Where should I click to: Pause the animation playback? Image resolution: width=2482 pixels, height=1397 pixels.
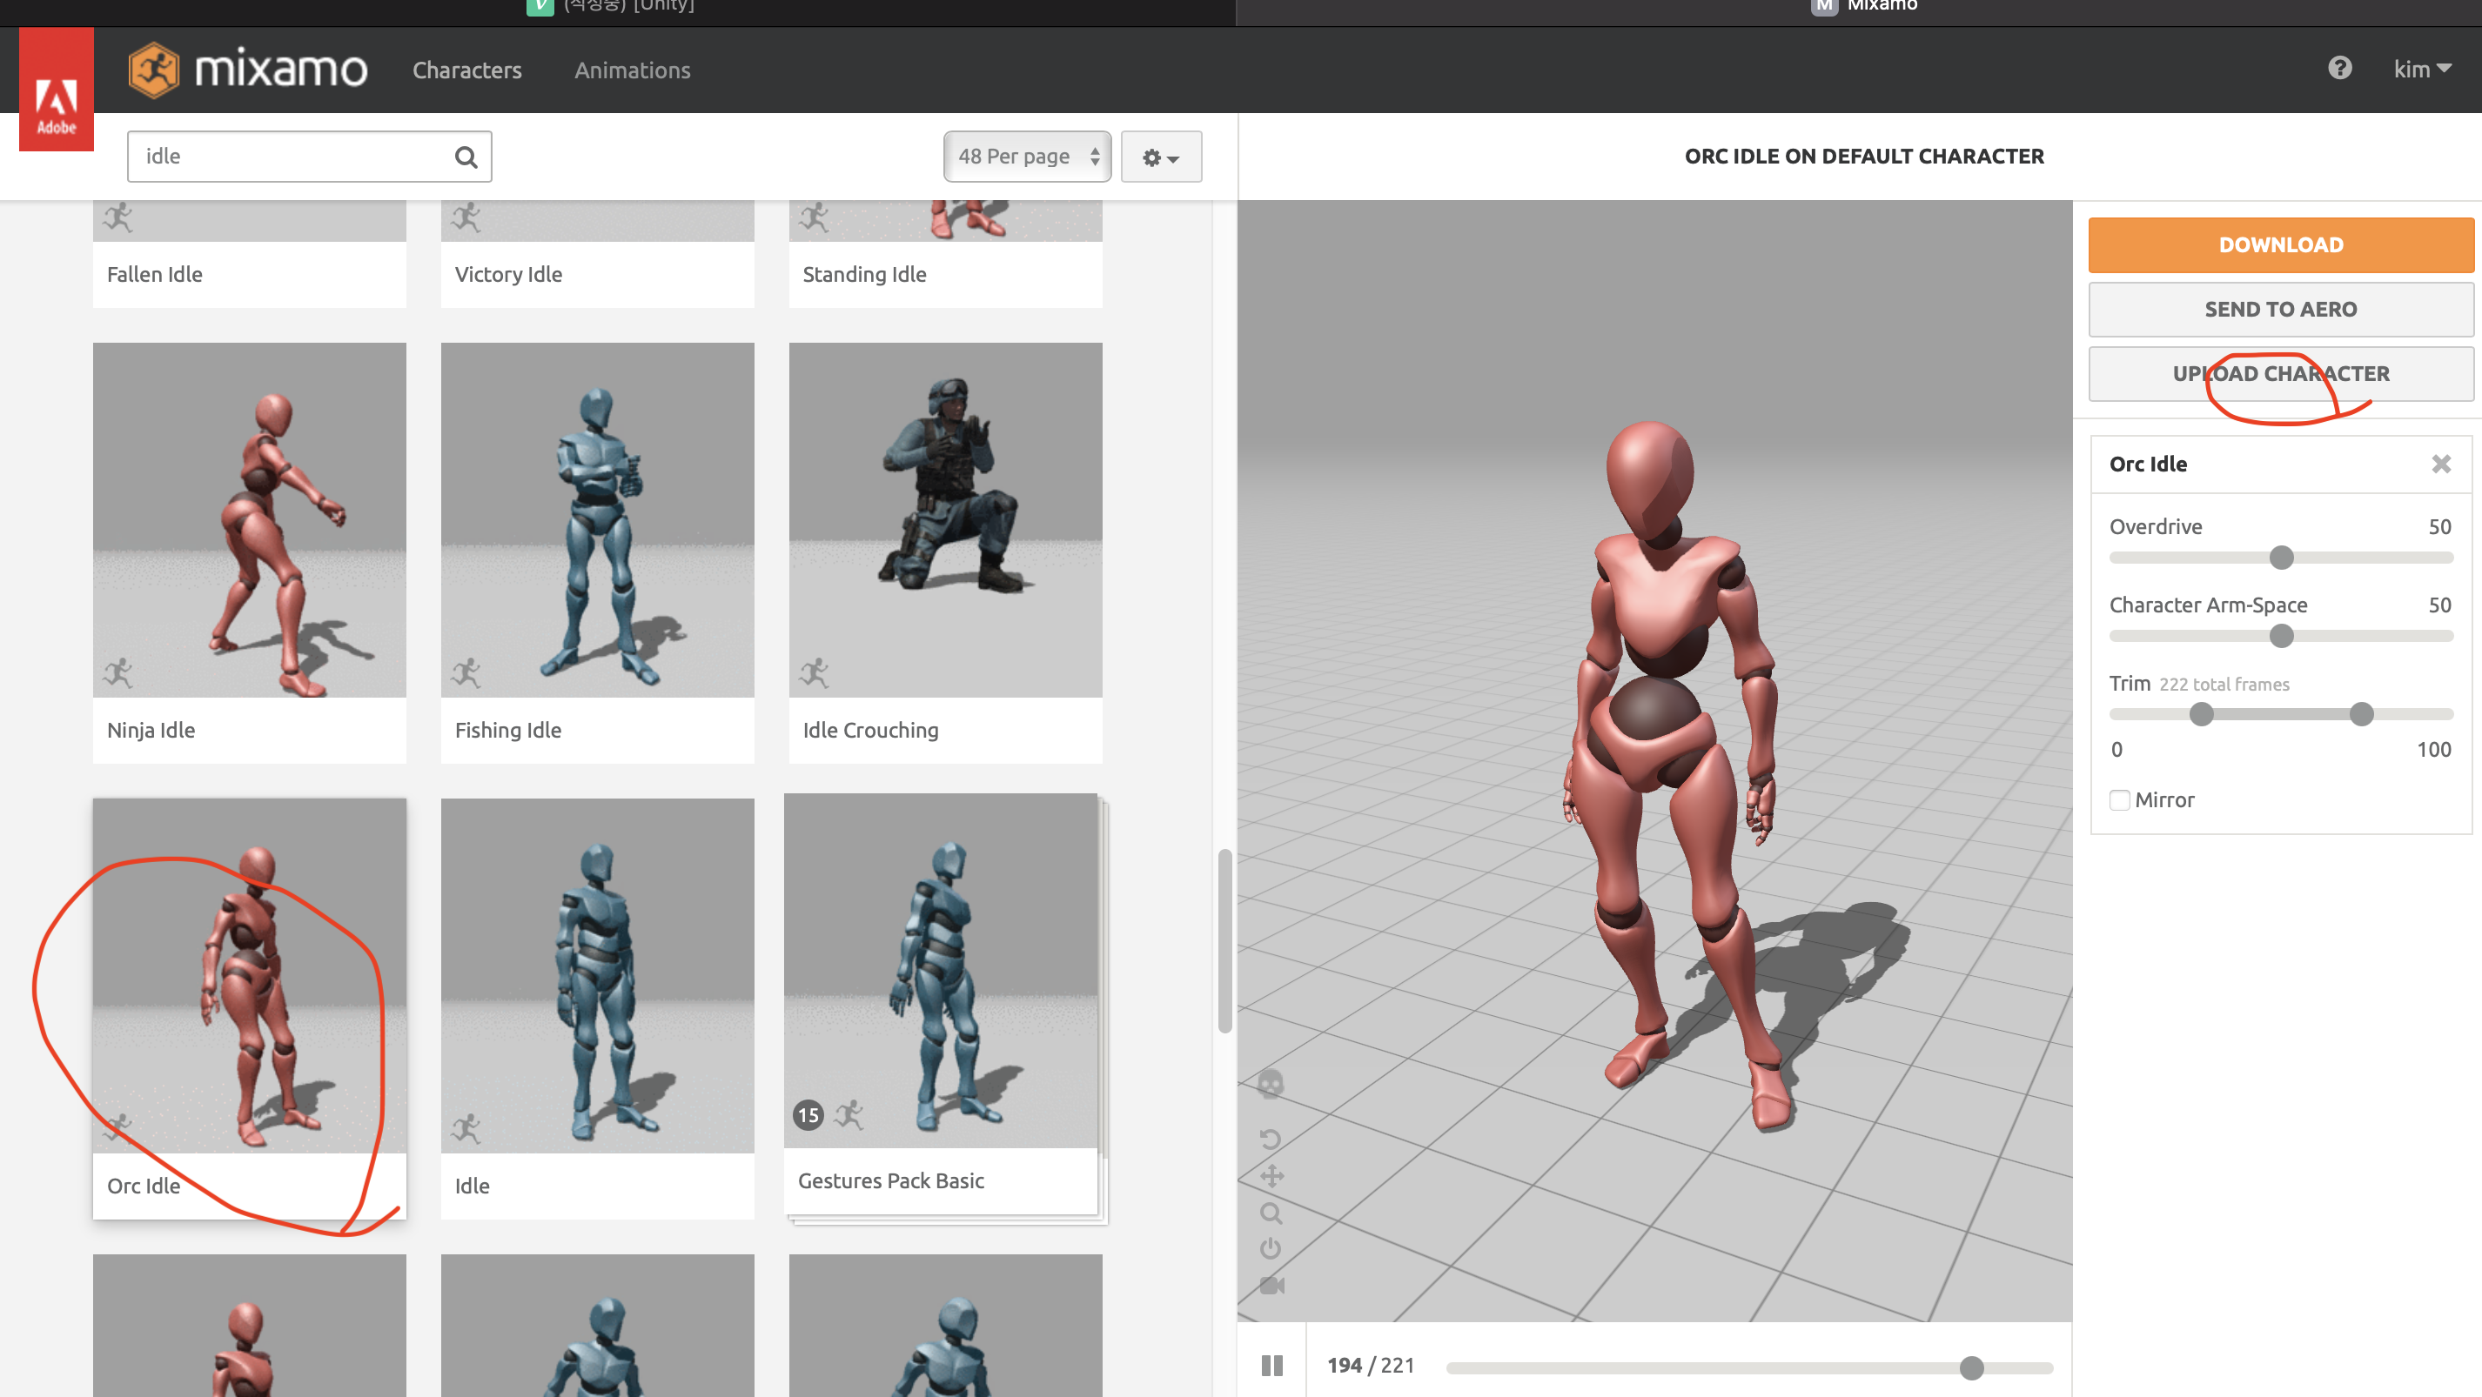[1271, 1365]
